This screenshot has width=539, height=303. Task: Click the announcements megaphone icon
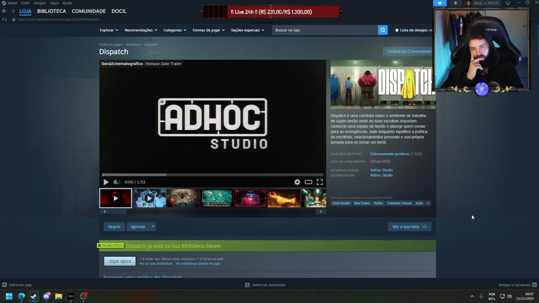440,3
